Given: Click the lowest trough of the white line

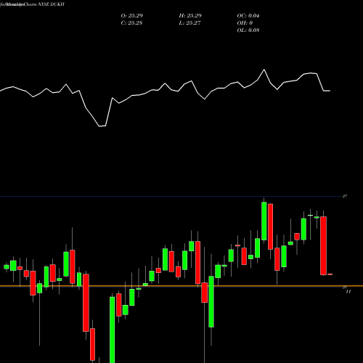Looking at the screenshot, I should click(x=102, y=126).
